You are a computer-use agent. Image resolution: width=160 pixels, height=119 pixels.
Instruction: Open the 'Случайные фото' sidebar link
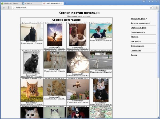[138, 28]
